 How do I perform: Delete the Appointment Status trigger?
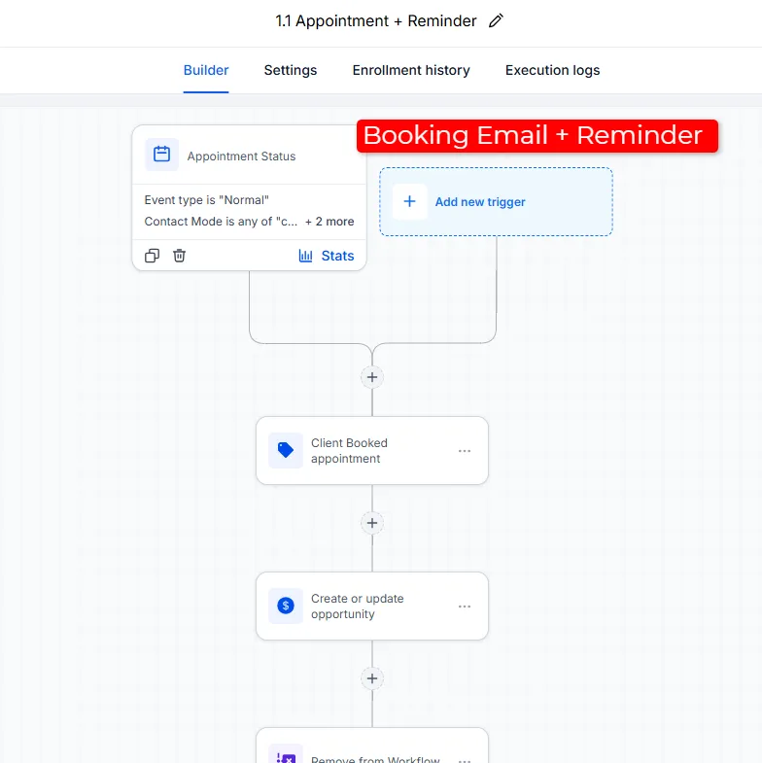pos(179,256)
